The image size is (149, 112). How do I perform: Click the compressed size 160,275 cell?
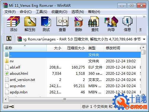(78, 67)
